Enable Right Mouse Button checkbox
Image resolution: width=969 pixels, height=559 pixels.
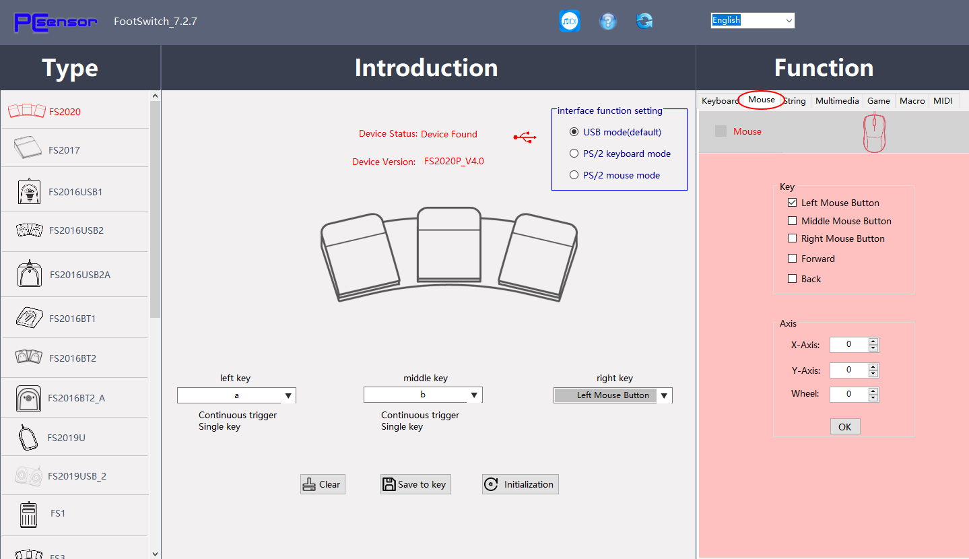pyautogui.click(x=793, y=238)
